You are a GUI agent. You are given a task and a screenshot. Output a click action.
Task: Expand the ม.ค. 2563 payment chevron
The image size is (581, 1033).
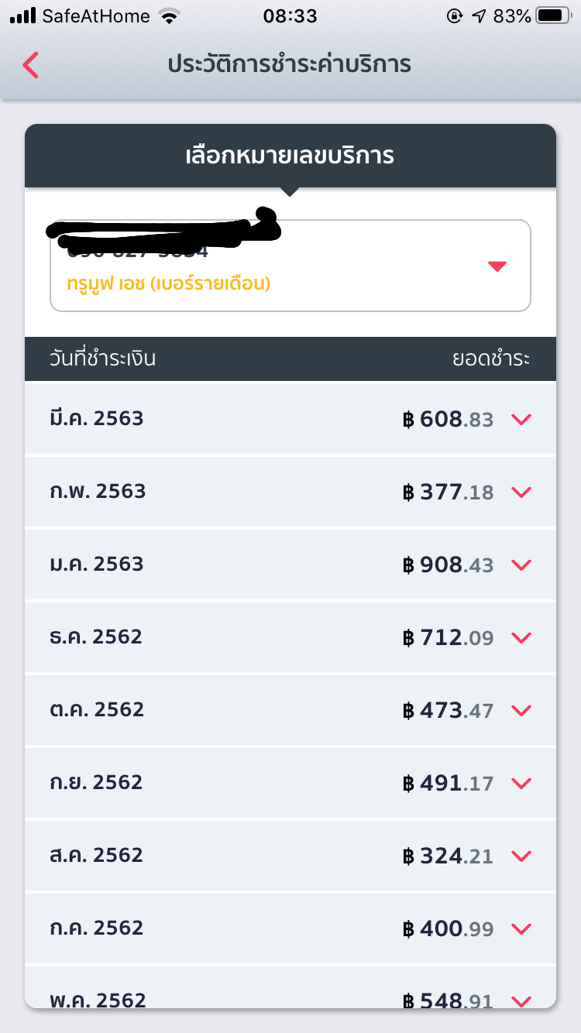(521, 565)
